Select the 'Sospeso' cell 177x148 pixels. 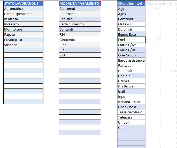23,45
